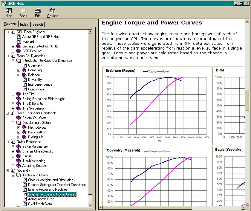Expand the Spring Rates and Ride Height node
251x211 pixels.
[13, 99]
